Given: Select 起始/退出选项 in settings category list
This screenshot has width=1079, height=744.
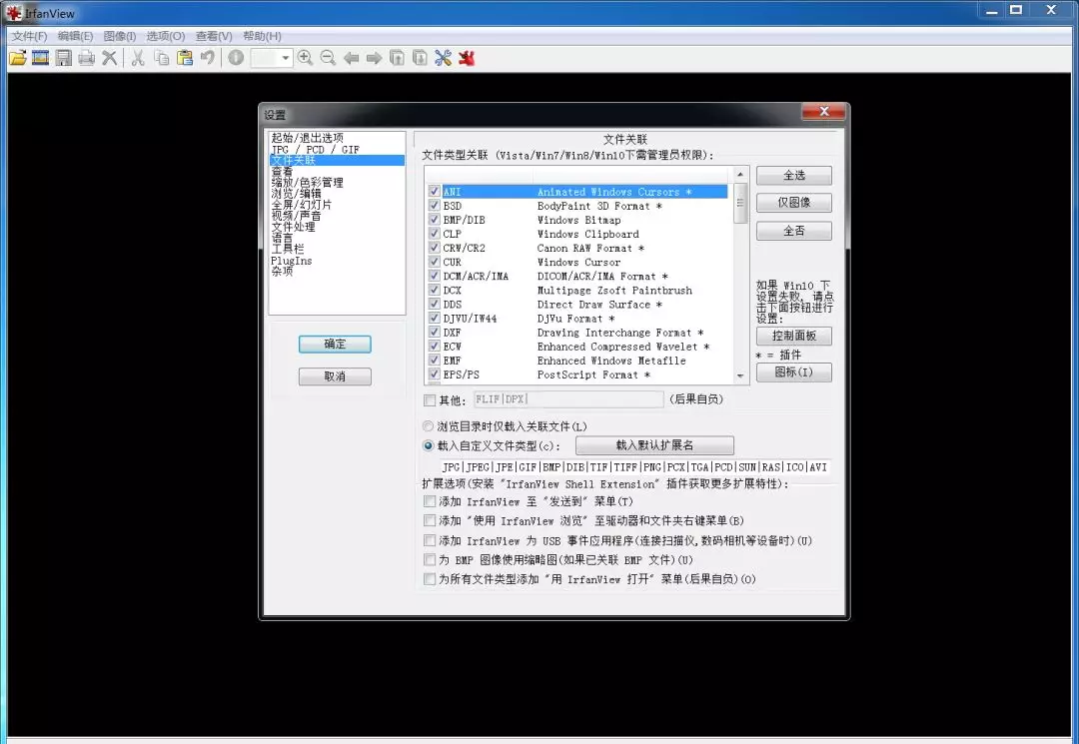Looking at the screenshot, I should (x=307, y=138).
